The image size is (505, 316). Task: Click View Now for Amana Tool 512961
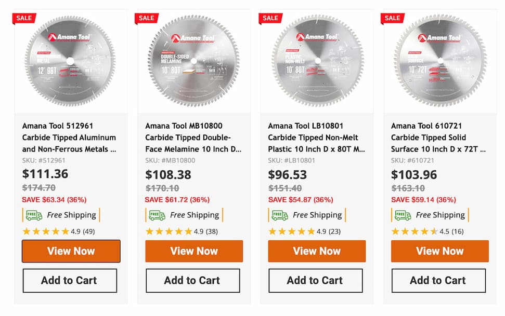[71, 251]
